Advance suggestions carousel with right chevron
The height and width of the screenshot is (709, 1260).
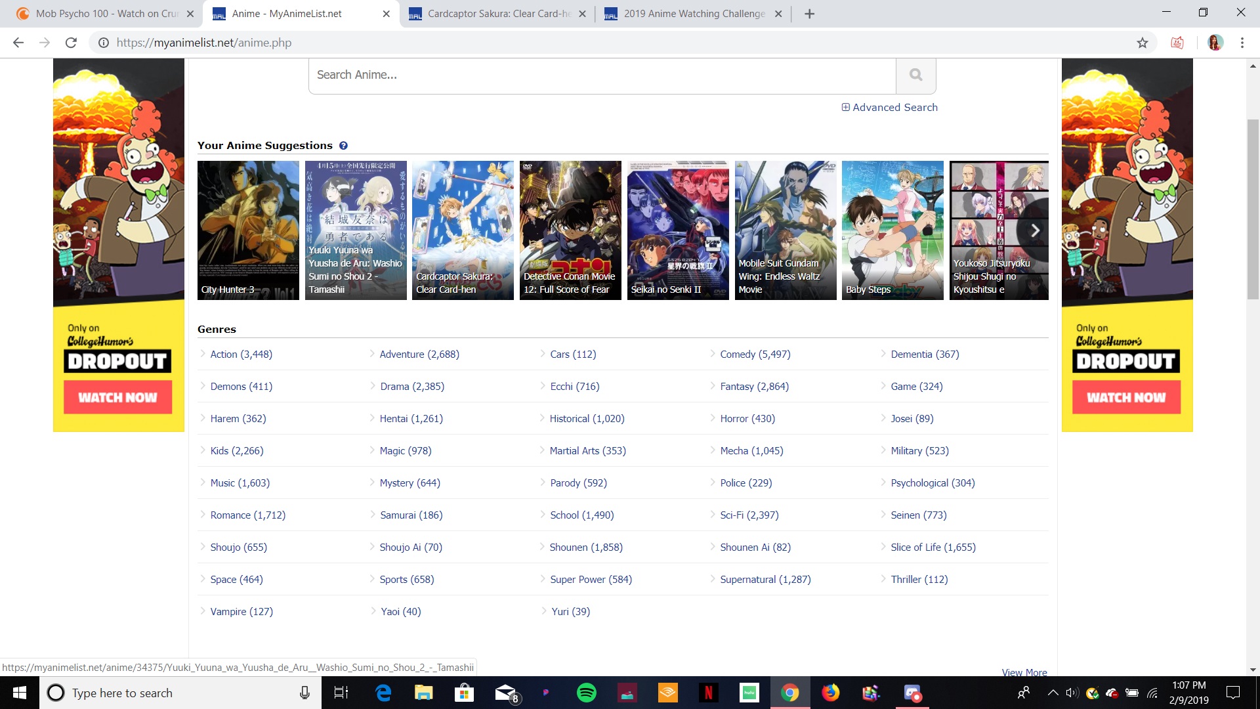pyautogui.click(x=1035, y=230)
